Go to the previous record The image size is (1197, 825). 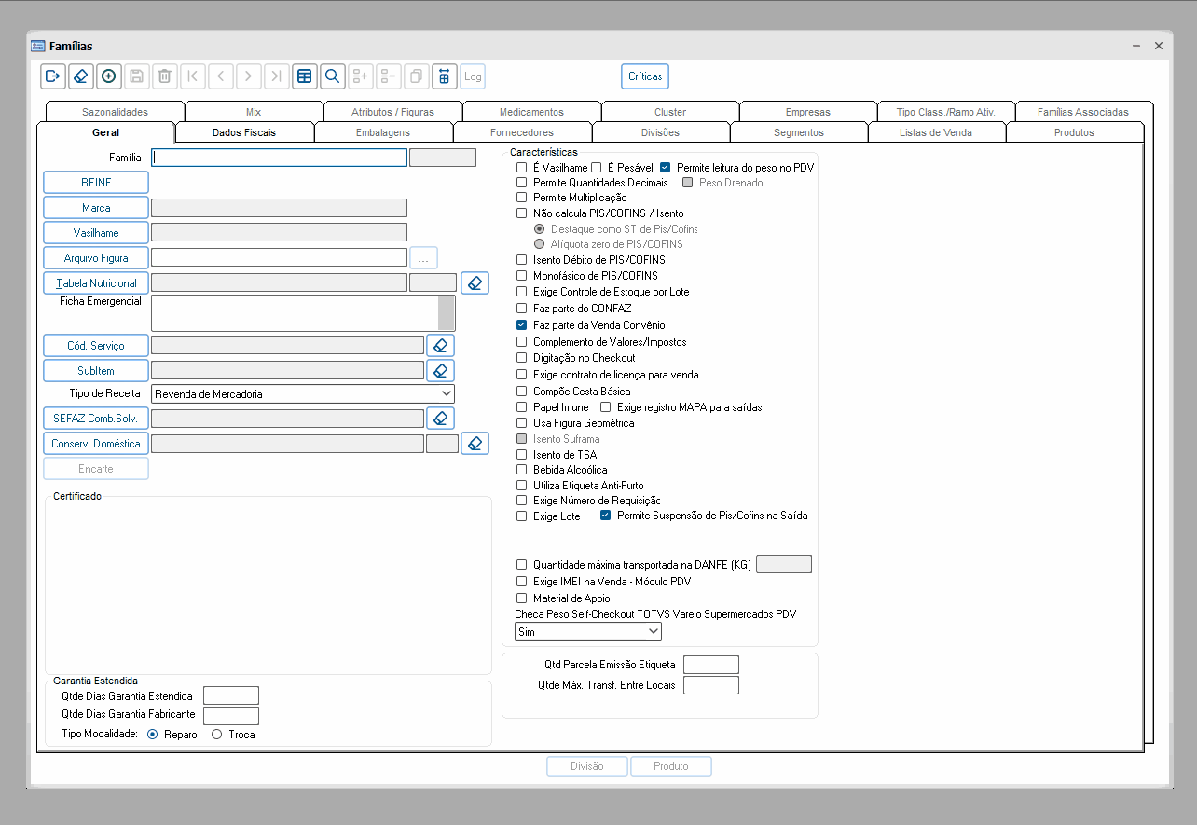coord(221,76)
